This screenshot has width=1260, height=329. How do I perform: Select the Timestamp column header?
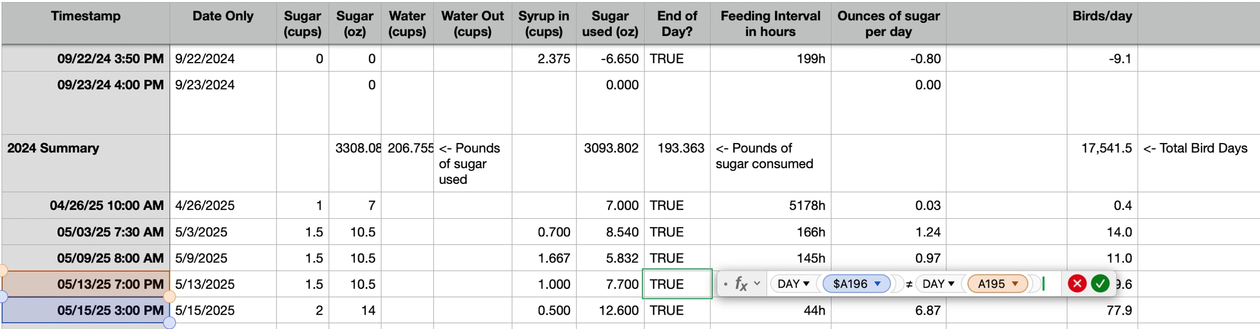pyautogui.click(x=86, y=23)
